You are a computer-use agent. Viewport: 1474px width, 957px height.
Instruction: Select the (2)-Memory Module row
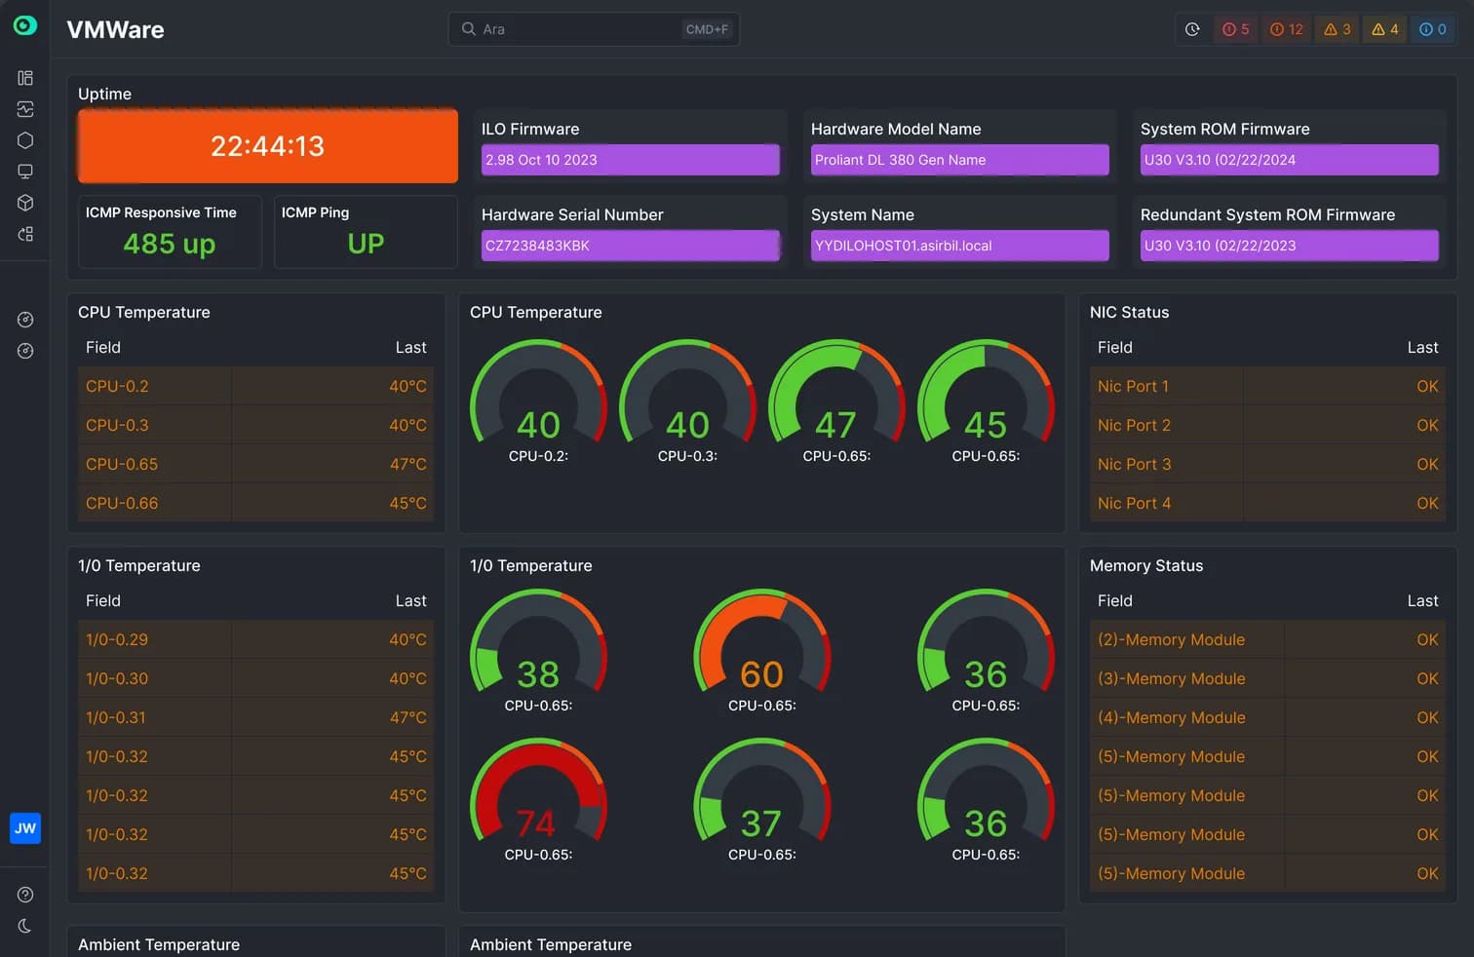[1267, 639]
